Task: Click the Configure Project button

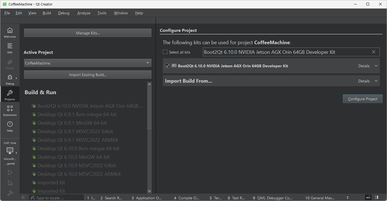Action: [x=362, y=99]
